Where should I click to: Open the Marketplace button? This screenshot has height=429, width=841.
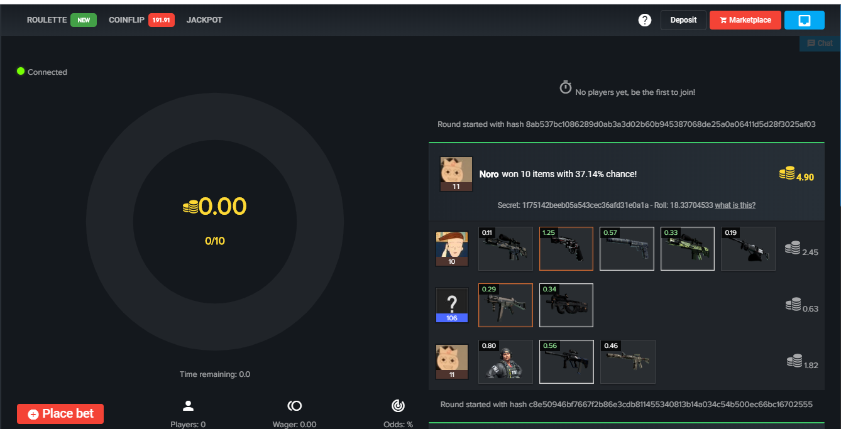pos(745,20)
